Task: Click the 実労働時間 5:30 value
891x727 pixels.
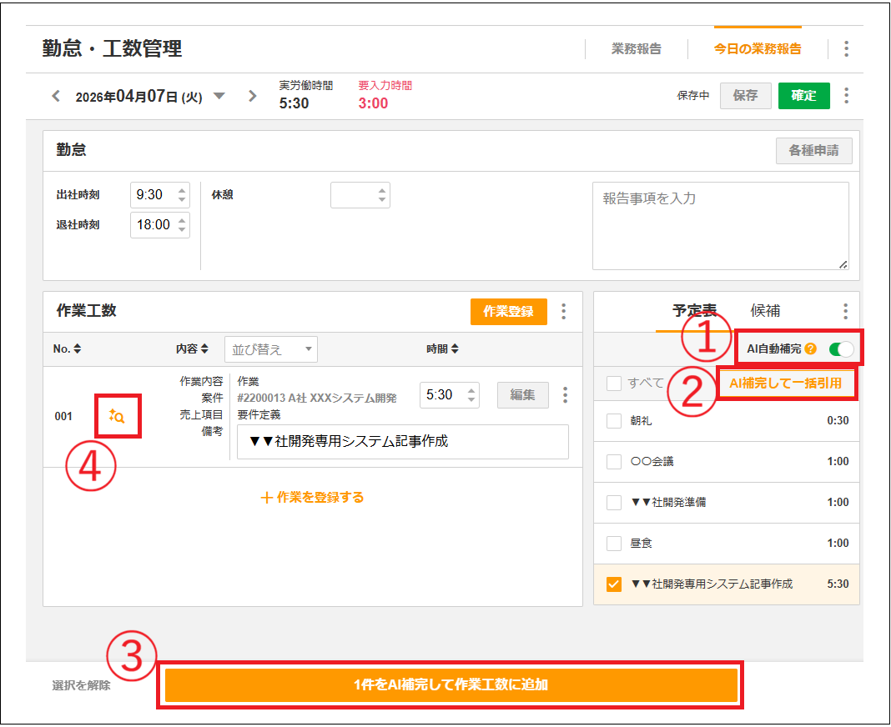Action: coord(294,103)
